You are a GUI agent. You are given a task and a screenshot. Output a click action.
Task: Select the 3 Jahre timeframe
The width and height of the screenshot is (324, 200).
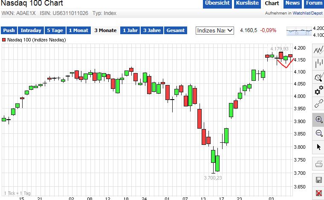click(152, 30)
